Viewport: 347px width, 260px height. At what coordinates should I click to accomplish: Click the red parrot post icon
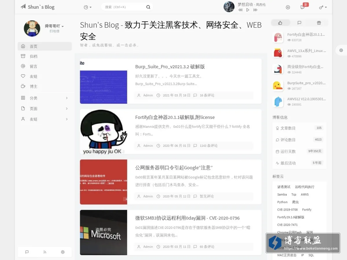[278, 53]
